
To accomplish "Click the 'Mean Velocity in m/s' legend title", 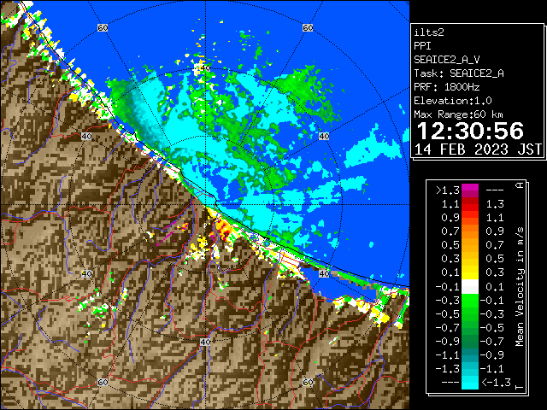I will click(520, 287).
